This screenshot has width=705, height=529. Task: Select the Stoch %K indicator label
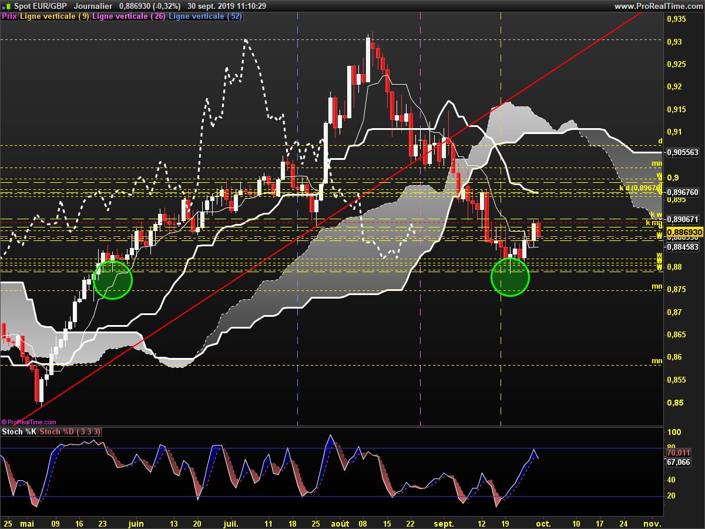point(19,432)
